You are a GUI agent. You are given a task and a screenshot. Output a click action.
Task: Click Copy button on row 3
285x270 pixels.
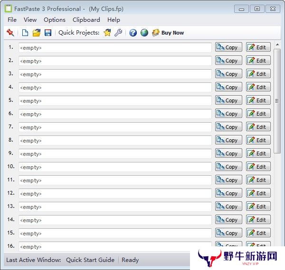[228, 73]
